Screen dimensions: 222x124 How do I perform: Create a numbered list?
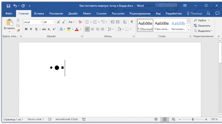95,22
